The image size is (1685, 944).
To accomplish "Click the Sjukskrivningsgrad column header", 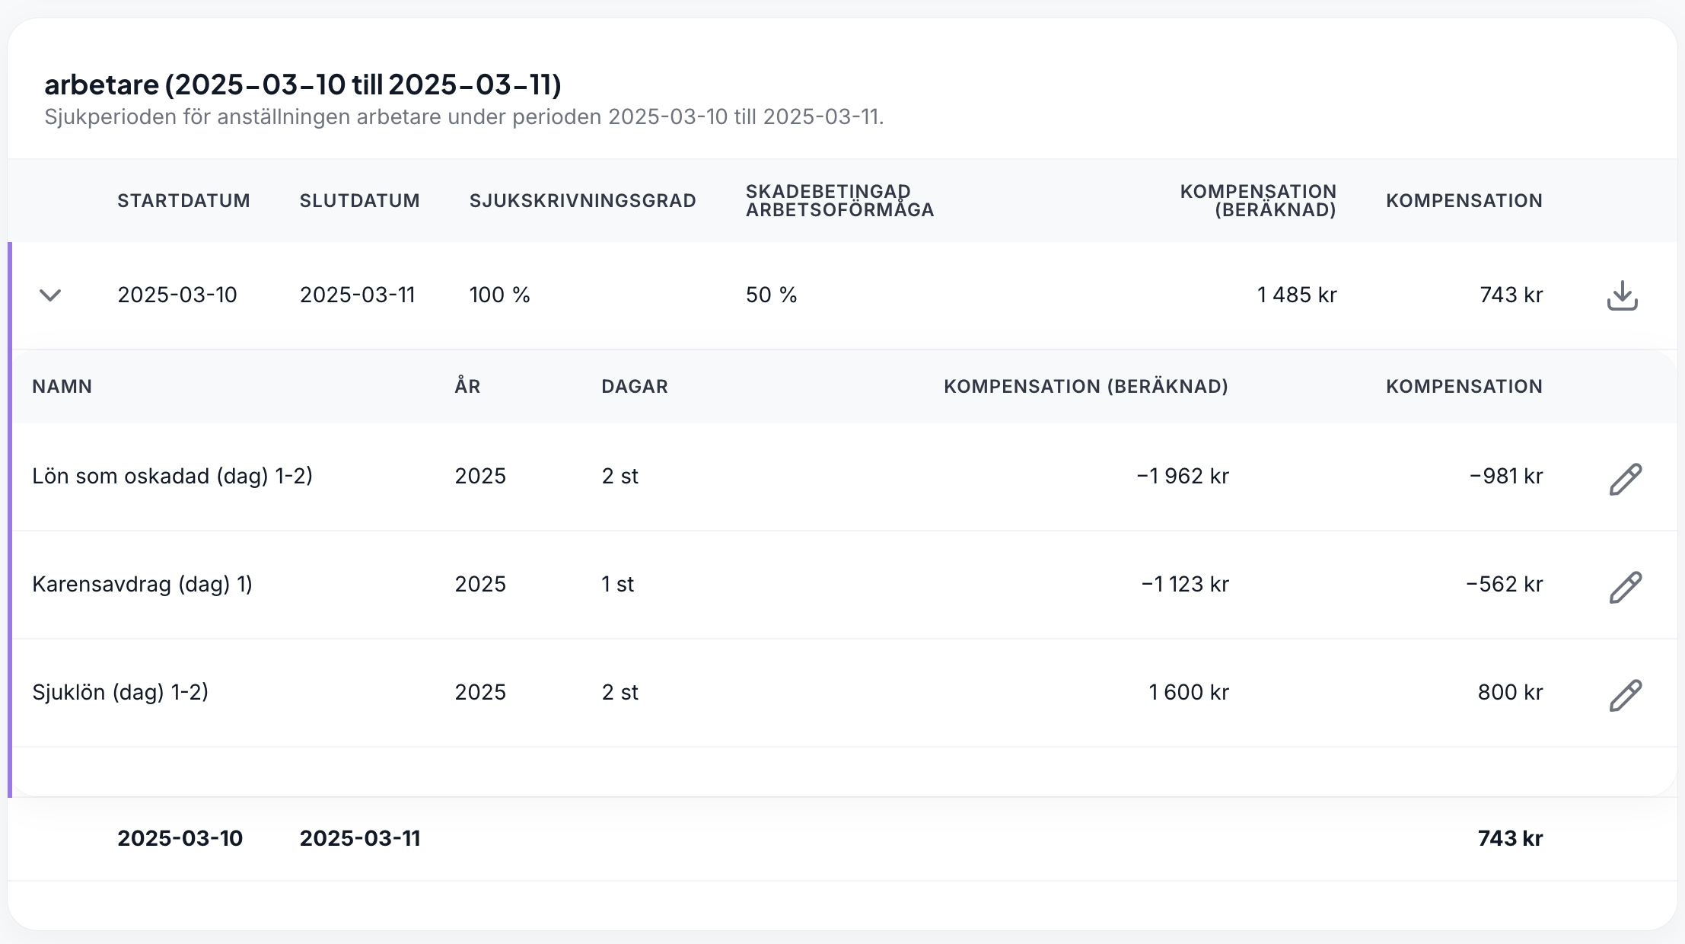I will 582,201.
